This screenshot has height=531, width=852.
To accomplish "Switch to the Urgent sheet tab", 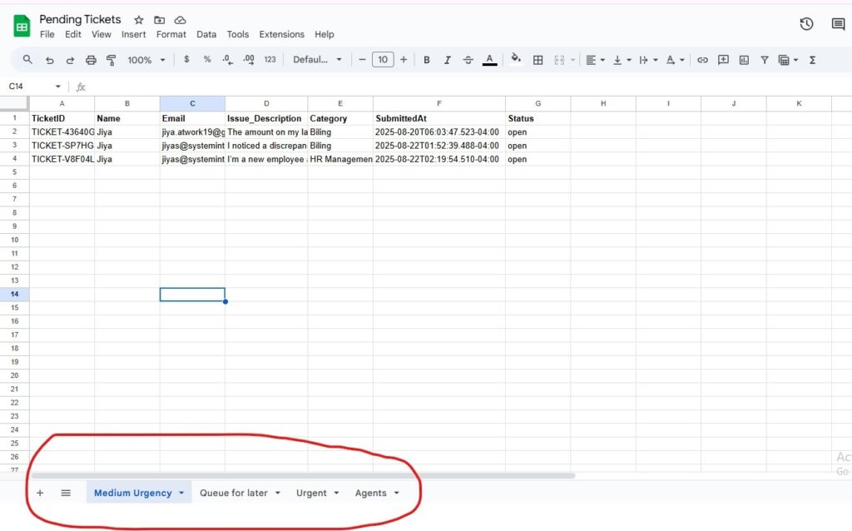I will 311,492.
